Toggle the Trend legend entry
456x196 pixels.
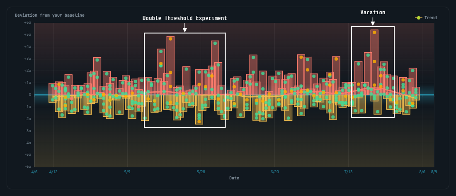click(426, 18)
